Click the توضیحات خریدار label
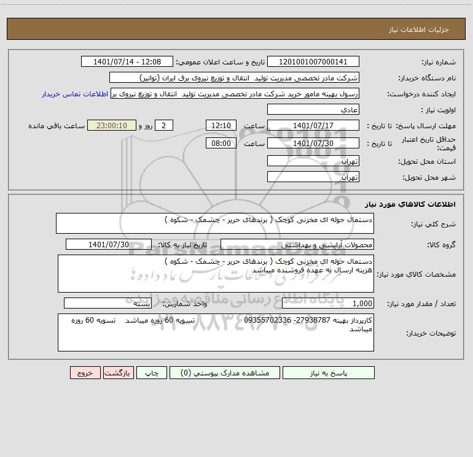 431,333
